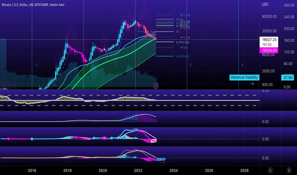Screen dimensions: 297x175
Task: Click the 16527.25 current price label
Action: (x=269, y=39)
